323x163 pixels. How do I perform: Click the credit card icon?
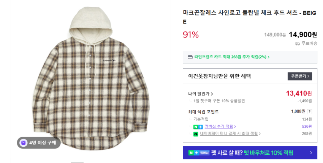[x=190, y=57]
